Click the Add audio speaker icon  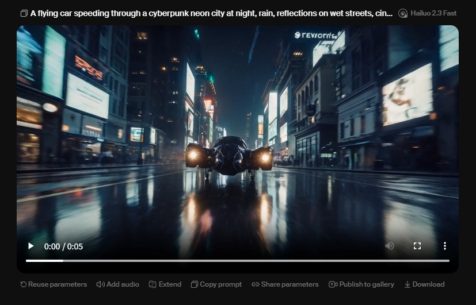coord(100,284)
